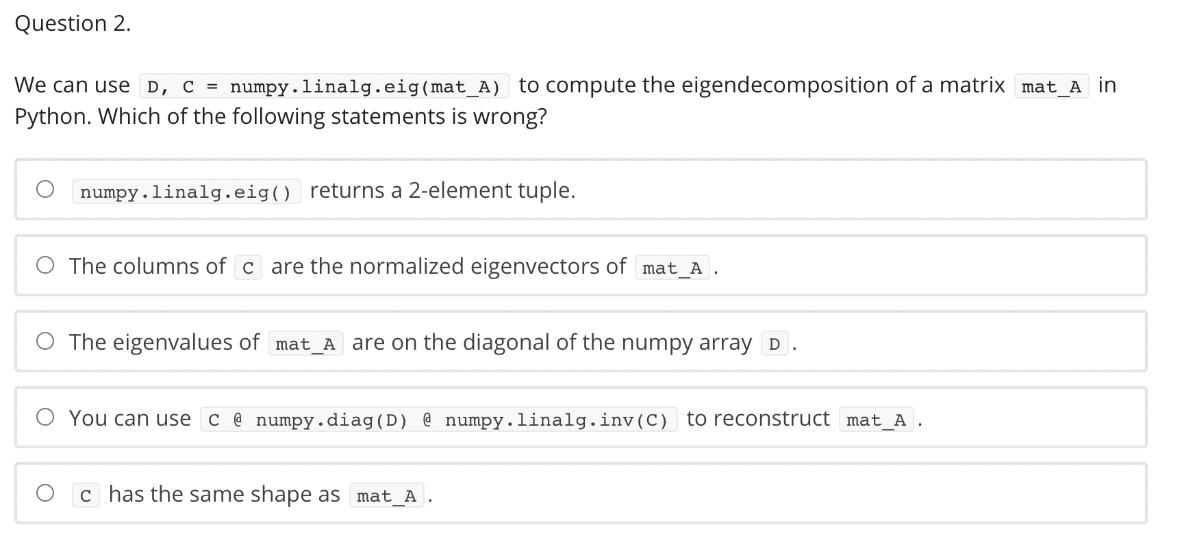Click the C code token in option two

pyautogui.click(x=249, y=268)
